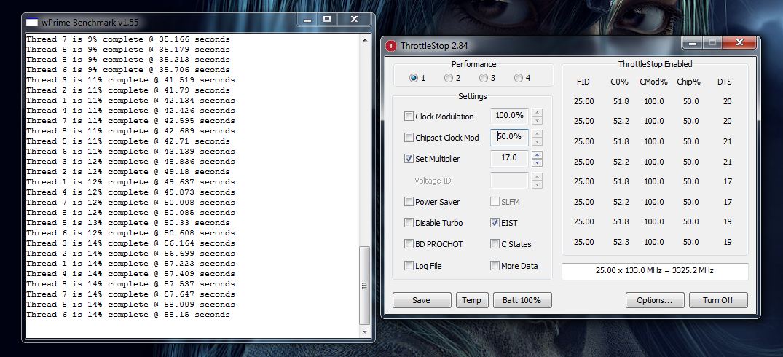Screen dimensions: 783x357
Task: Click the Set Multiplier 17.0 field
Action: coord(509,158)
